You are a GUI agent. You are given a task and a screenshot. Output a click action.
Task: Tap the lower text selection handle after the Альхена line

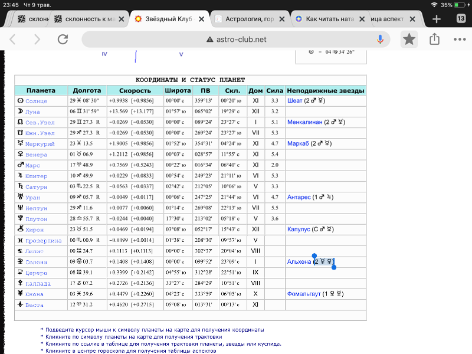334,267
